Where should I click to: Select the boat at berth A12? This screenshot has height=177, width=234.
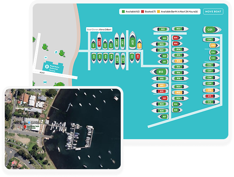[x=123, y=61]
